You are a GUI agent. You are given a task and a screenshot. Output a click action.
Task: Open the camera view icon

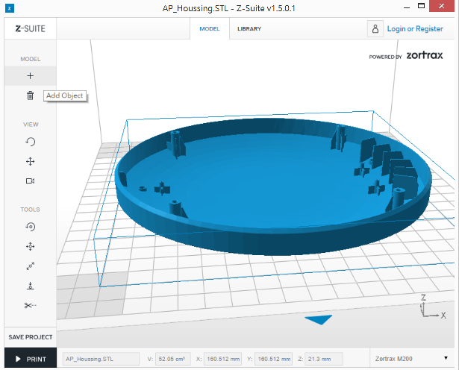[x=30, y=181]
